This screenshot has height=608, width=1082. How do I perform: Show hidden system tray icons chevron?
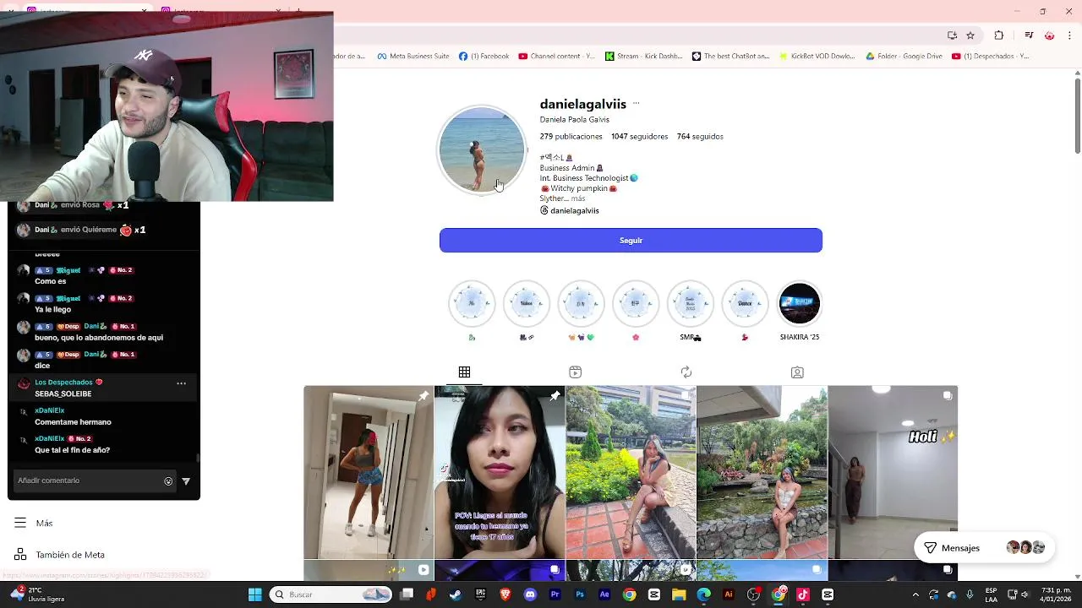[x=915, y=594]
